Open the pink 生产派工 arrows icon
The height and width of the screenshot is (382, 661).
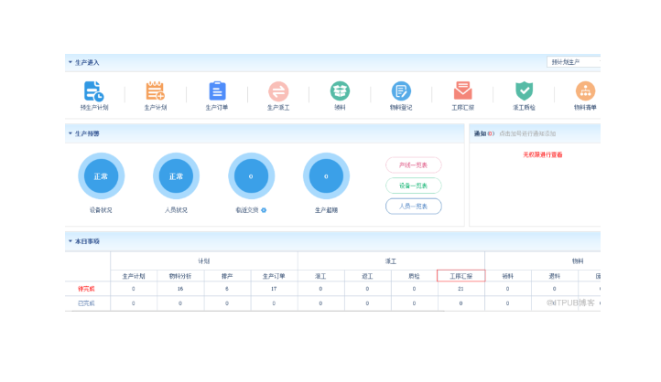(278, 91)
